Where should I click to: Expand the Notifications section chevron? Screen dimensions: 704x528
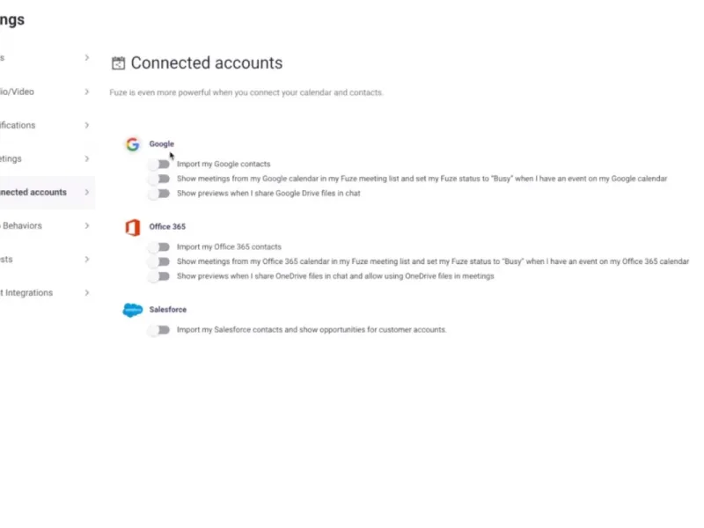coord(86,125)
